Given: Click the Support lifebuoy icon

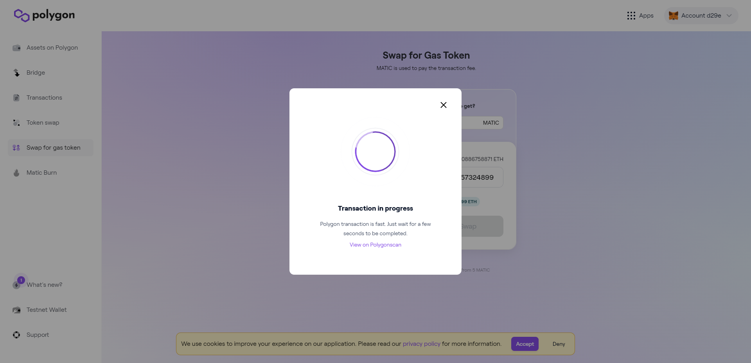Looking at the screenshot, I should pos(16,335).
